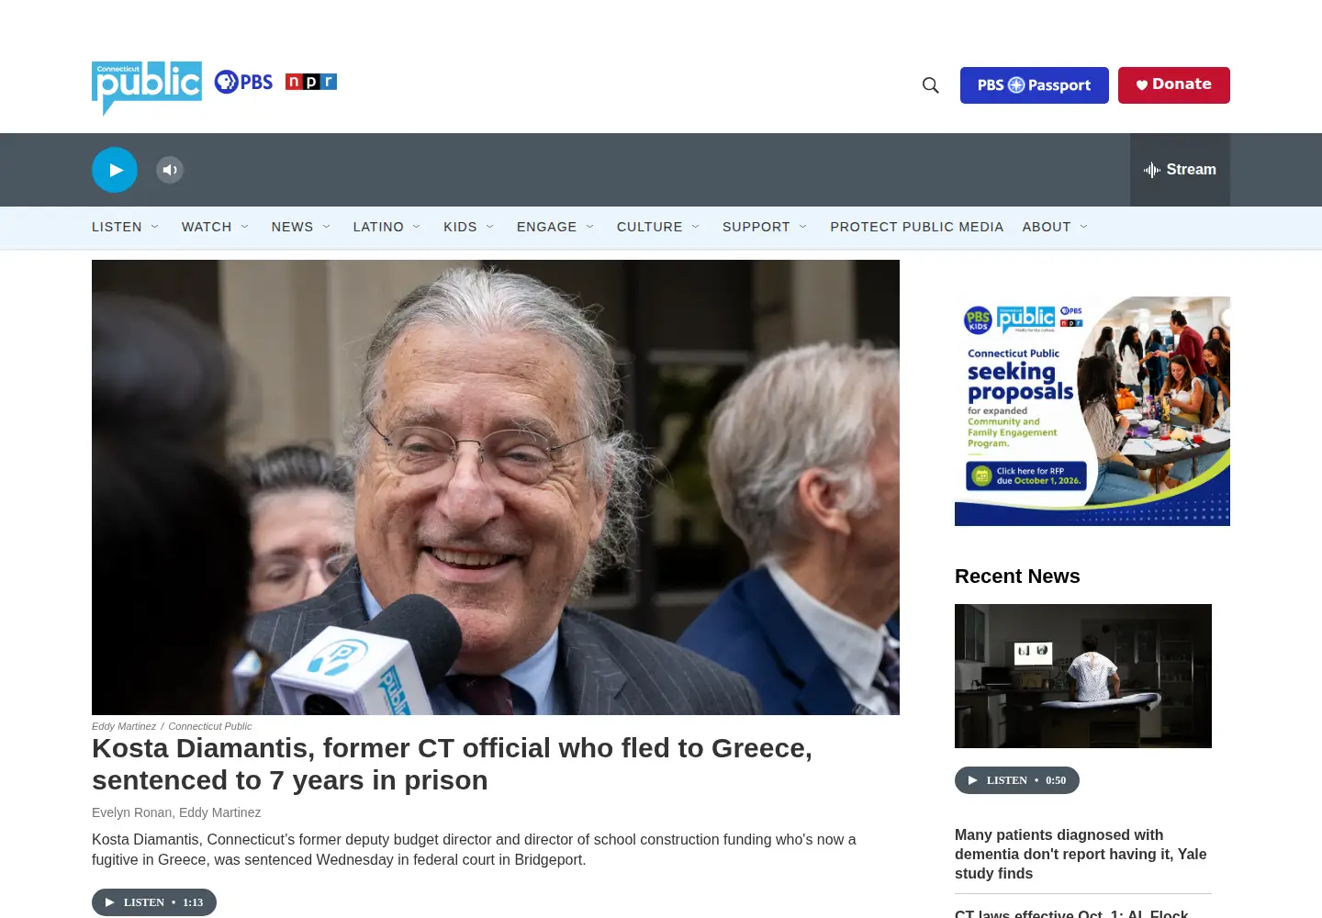Screen dimensions: 1322x918
Task: Go to Protect Public Media
Action: pyautogui.click(x=917, y=227)
